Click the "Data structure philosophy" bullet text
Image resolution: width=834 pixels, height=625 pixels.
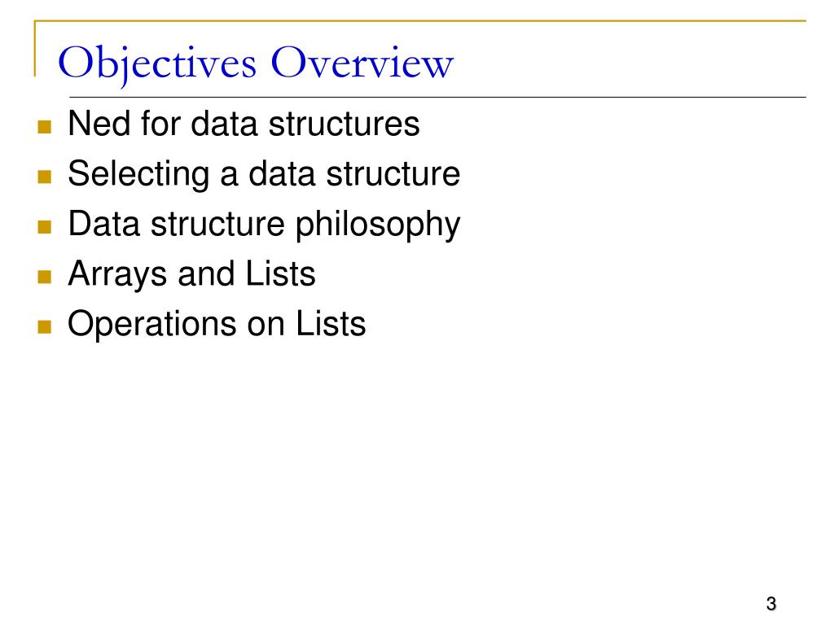pos(264,225)
